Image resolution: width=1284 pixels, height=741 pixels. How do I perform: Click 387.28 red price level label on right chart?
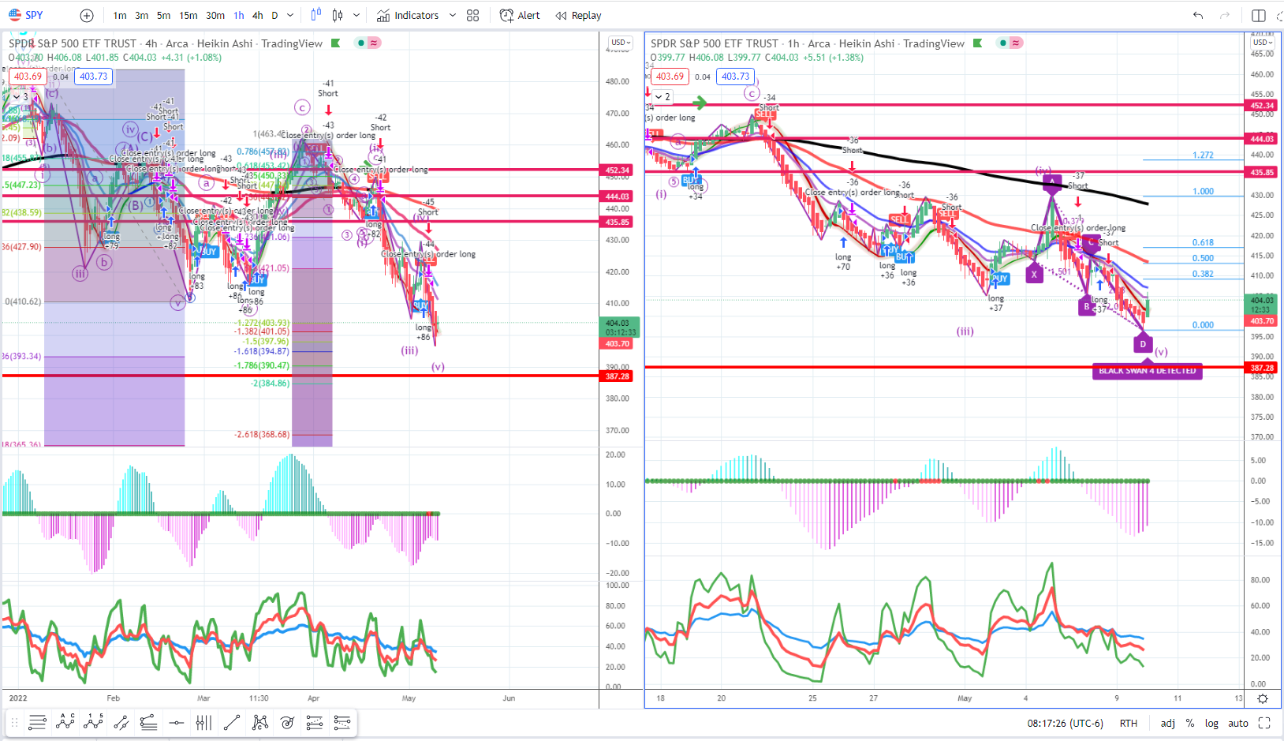pos(1262,368)
